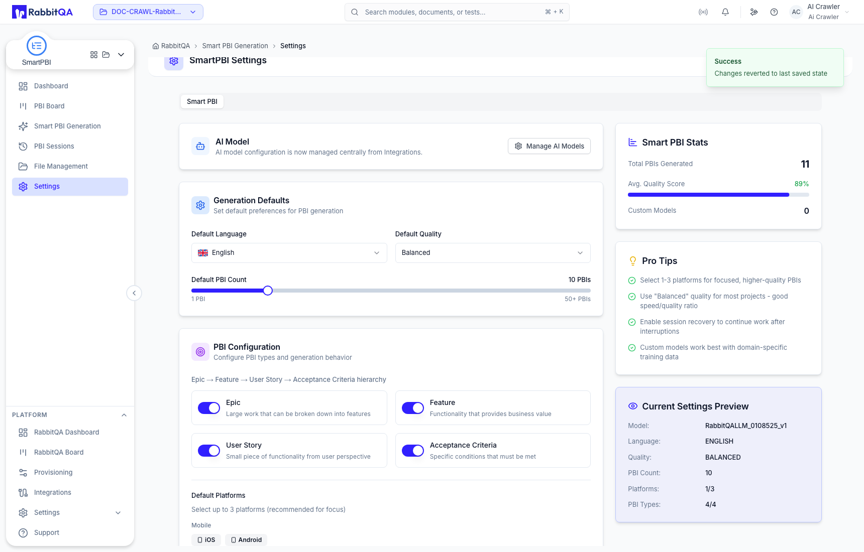The image size is (864, 552).
Task: Open RabbitQA Board in platform menu
Action: click(70, 453)
